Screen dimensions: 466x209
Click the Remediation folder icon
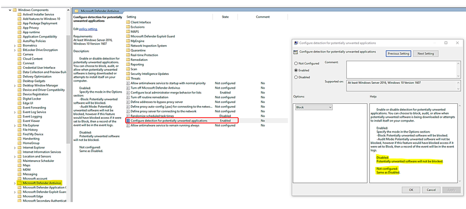pyautogui.click(x=128, y=60)
